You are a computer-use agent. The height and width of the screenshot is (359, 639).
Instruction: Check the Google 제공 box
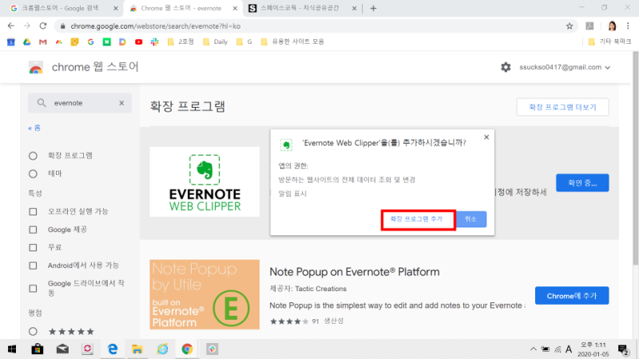click(x=33, y=230)
